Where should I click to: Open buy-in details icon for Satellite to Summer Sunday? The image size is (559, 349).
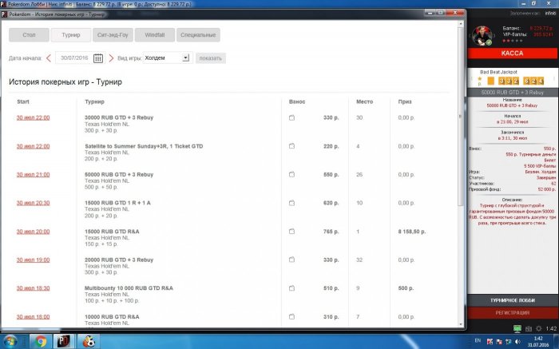click(x=291, y=146)
